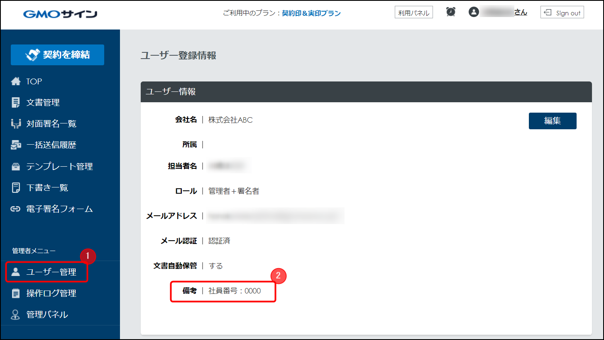The height and width of the screenshot is (340, 604).
Task: Open 下書き一覧 from the sidebar
Action: click(47, 188)
